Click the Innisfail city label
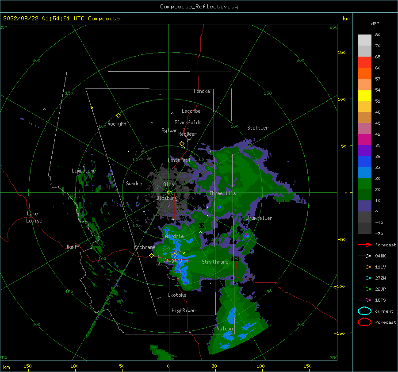This screenshot has height=372, width=398. coord(179,160)
